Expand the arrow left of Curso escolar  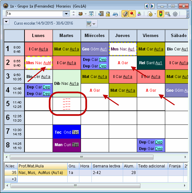(x=6, y=22)
